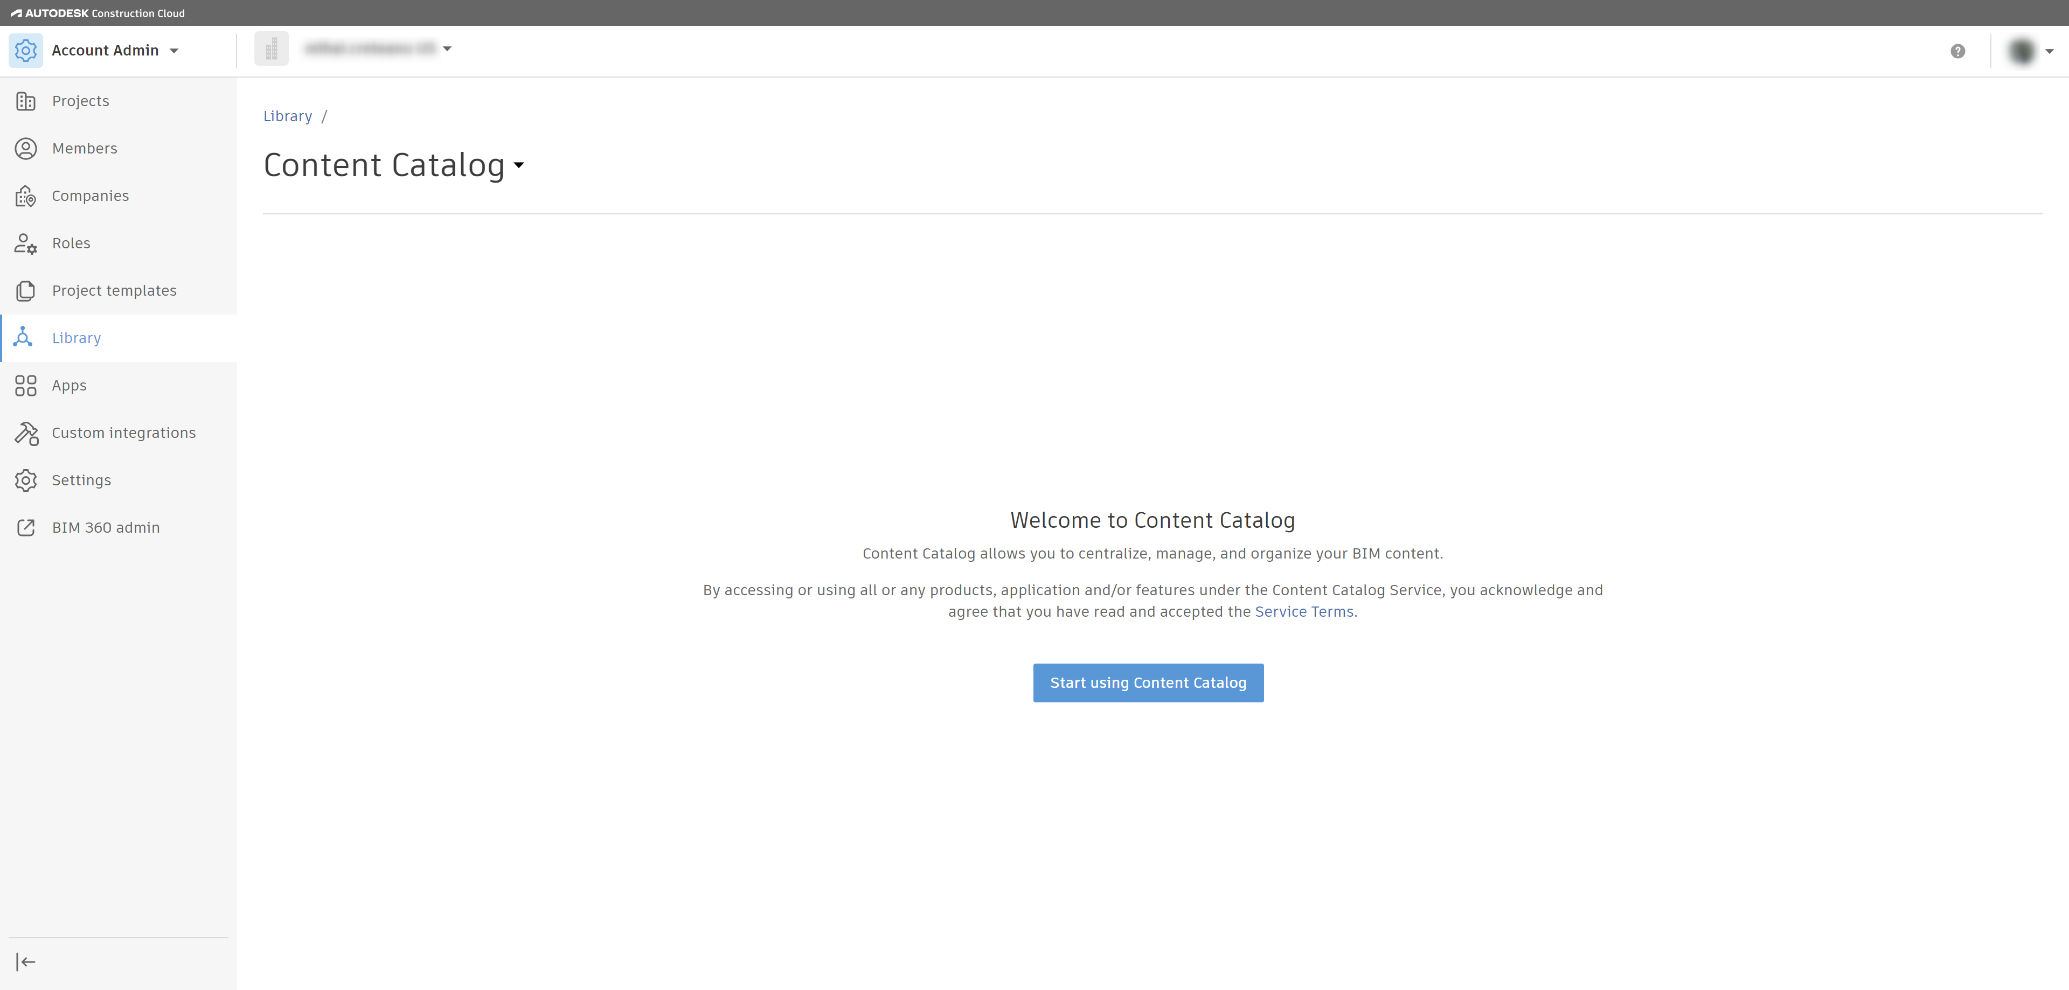Expand the Content Catalog title dropdown
The height and width of the screenshot is (990, 2069).
pyautogui.click(x=519, y=165)
